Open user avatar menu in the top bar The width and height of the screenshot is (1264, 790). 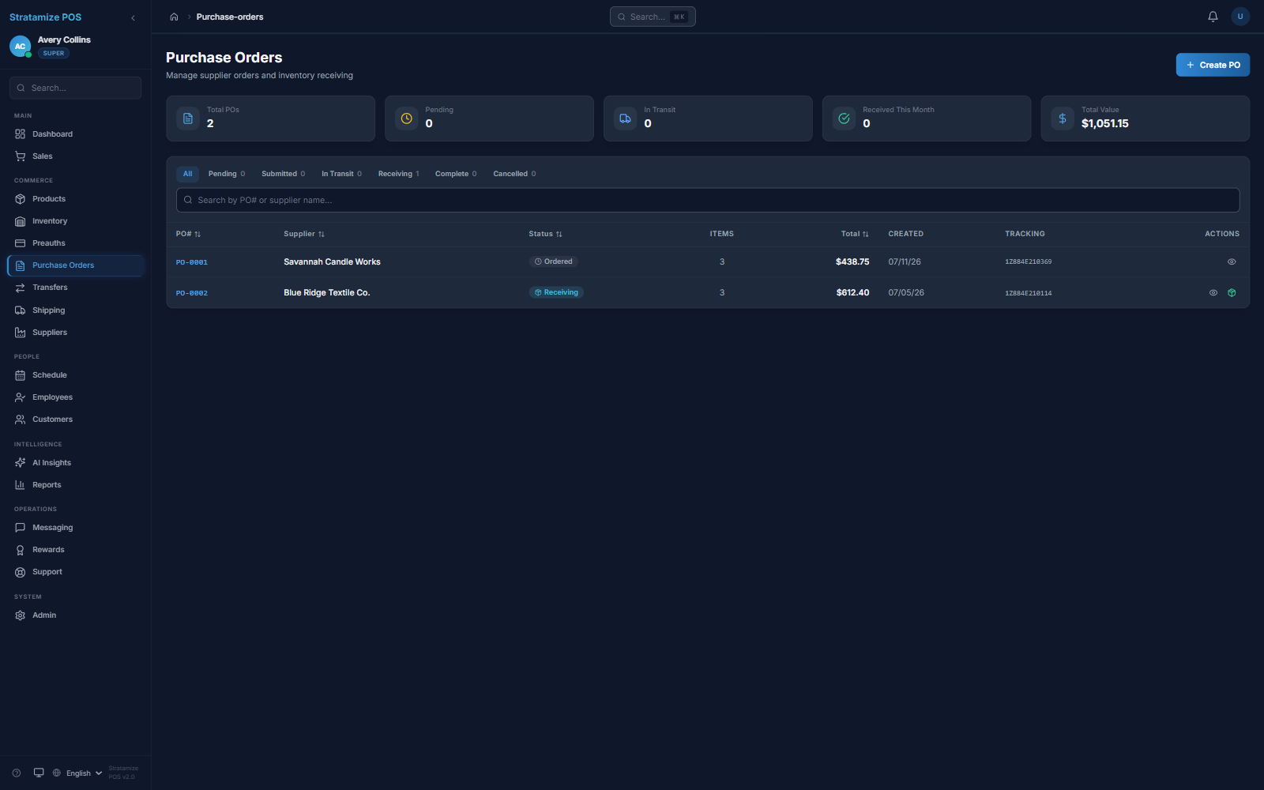coord(1240,17)
